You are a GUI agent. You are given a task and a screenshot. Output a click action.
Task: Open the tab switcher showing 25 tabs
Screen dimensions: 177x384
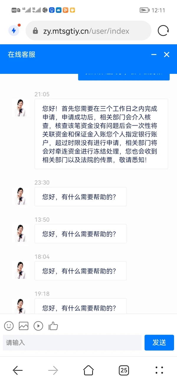coord(124,370)
